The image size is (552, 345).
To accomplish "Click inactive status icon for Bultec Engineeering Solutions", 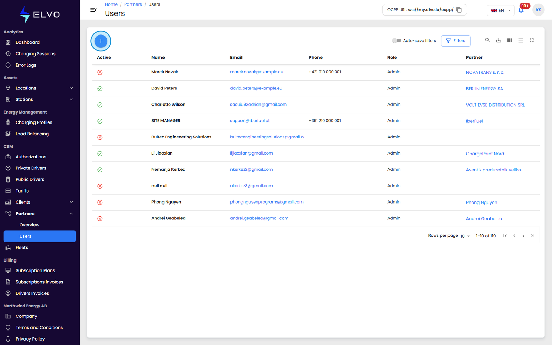I will (100, 137).
